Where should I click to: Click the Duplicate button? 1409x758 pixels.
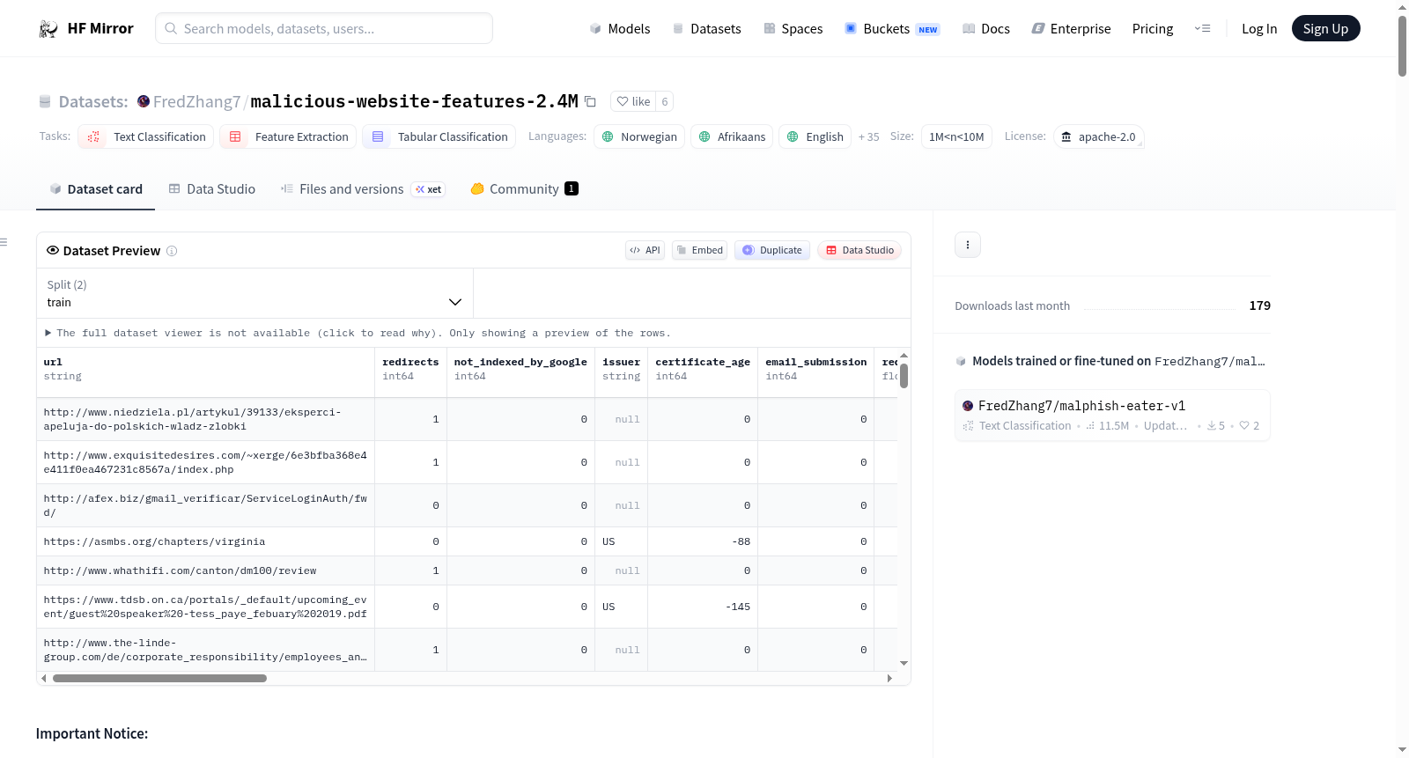[772, 250]
